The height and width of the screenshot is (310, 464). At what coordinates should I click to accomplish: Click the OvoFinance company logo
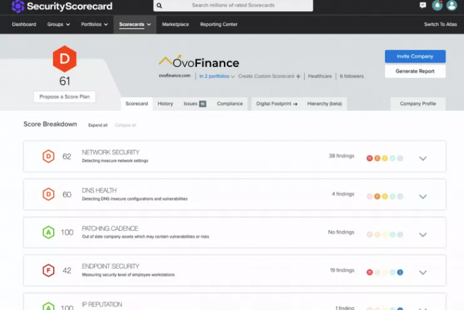coord(199,62)
